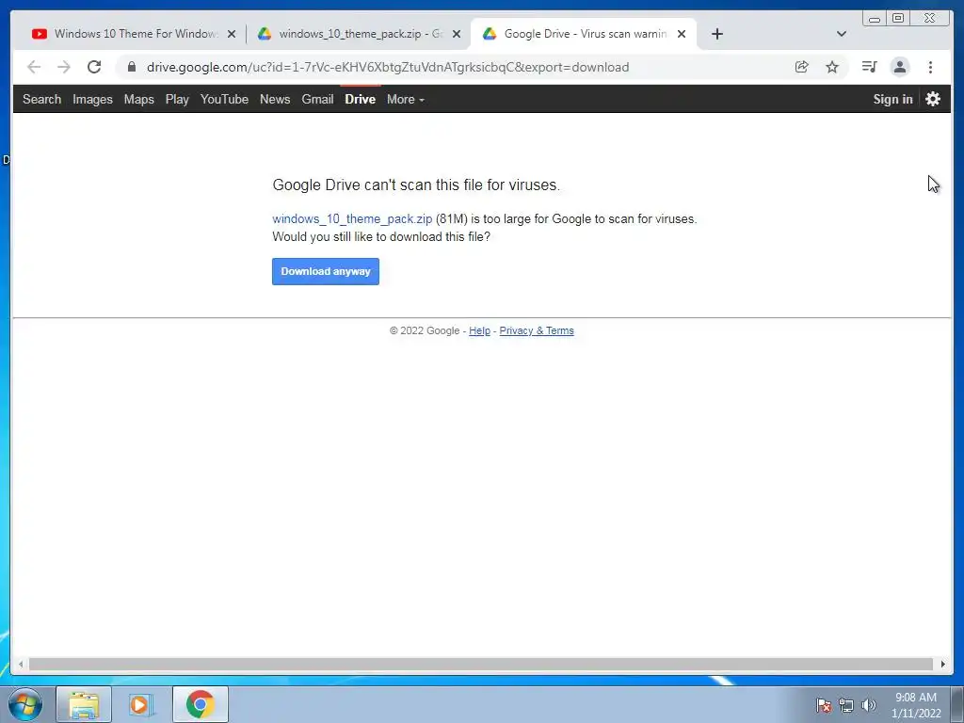Open the Privacy & Terms link

[536, 330]
